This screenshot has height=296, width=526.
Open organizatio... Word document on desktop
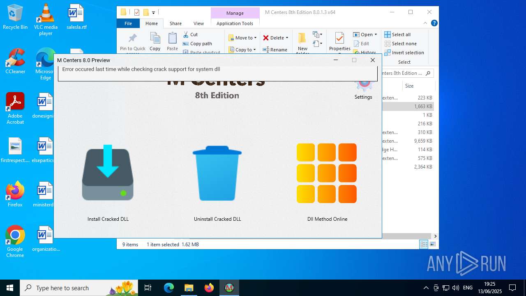click(46, 239)
